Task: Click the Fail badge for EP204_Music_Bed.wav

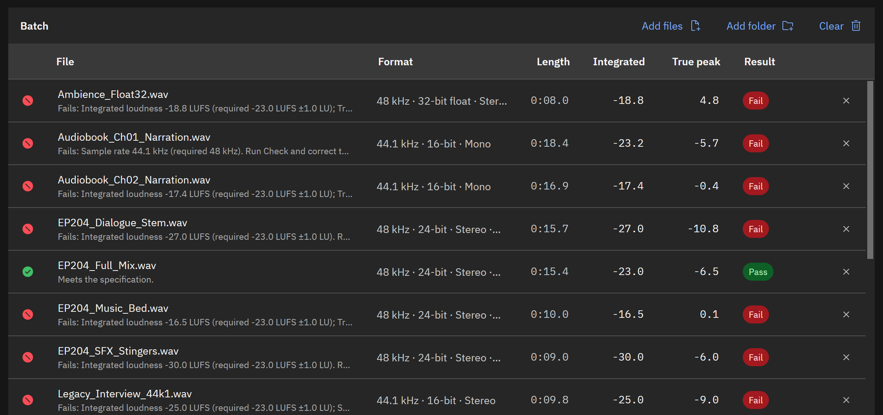Action: pos(756,315)
